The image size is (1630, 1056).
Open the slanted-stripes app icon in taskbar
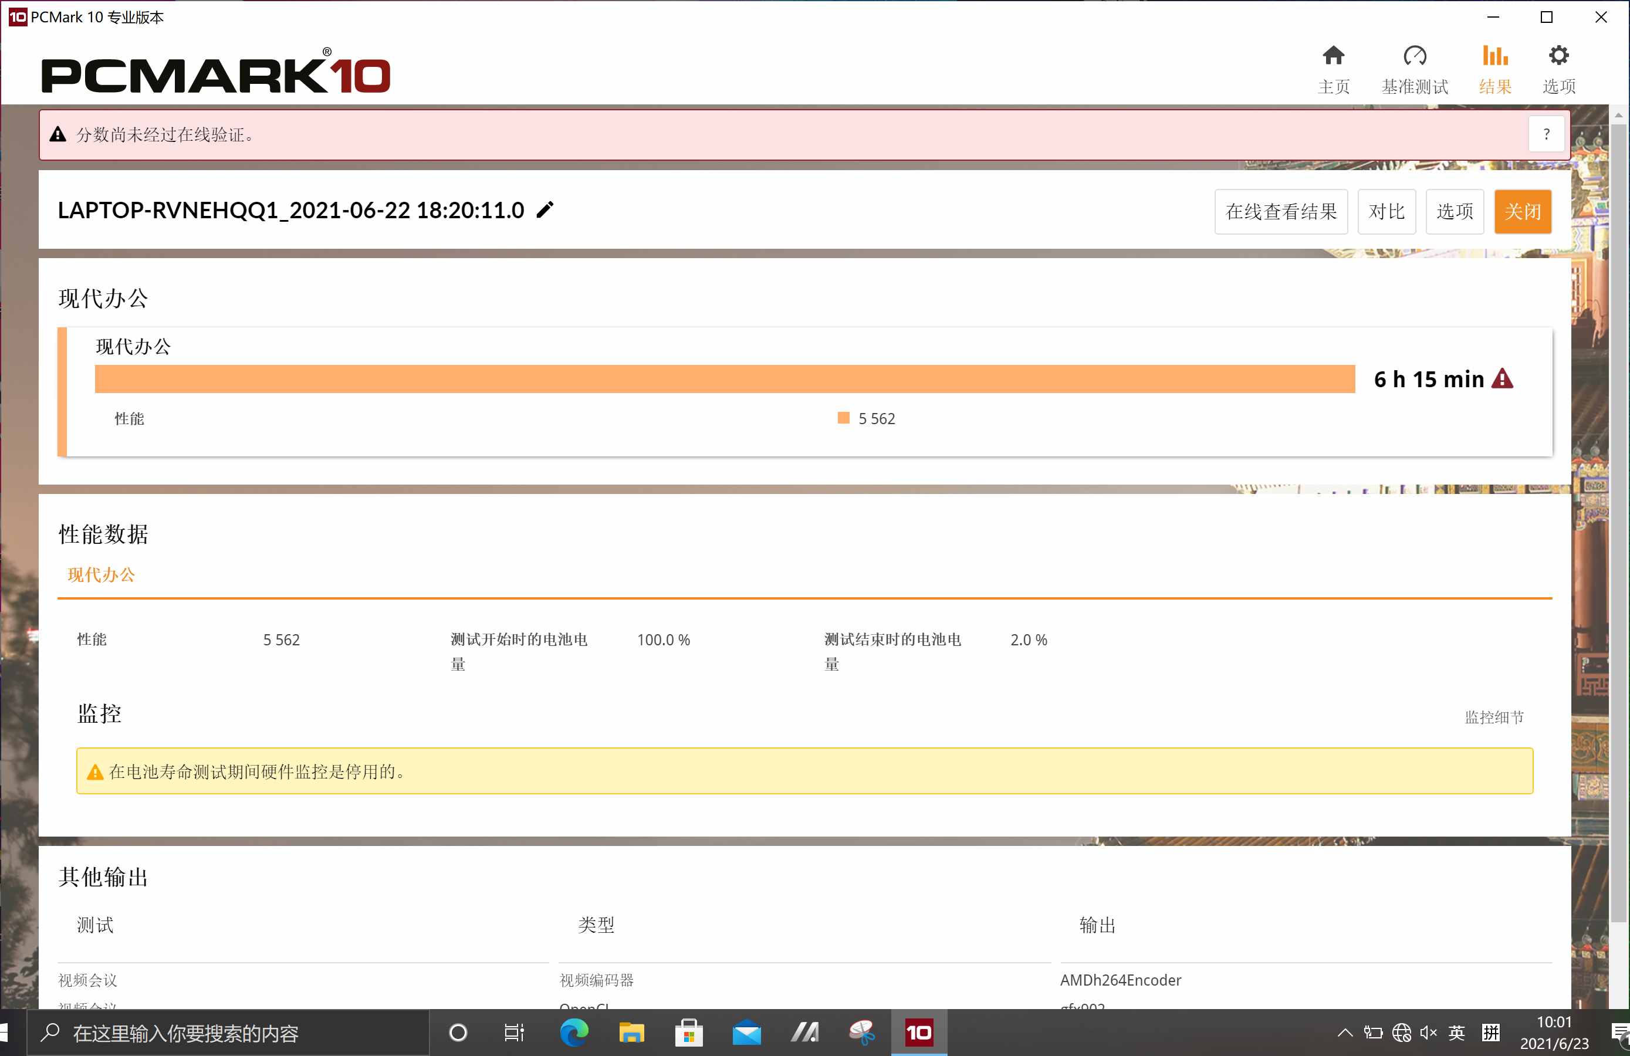click(804, 1033)
